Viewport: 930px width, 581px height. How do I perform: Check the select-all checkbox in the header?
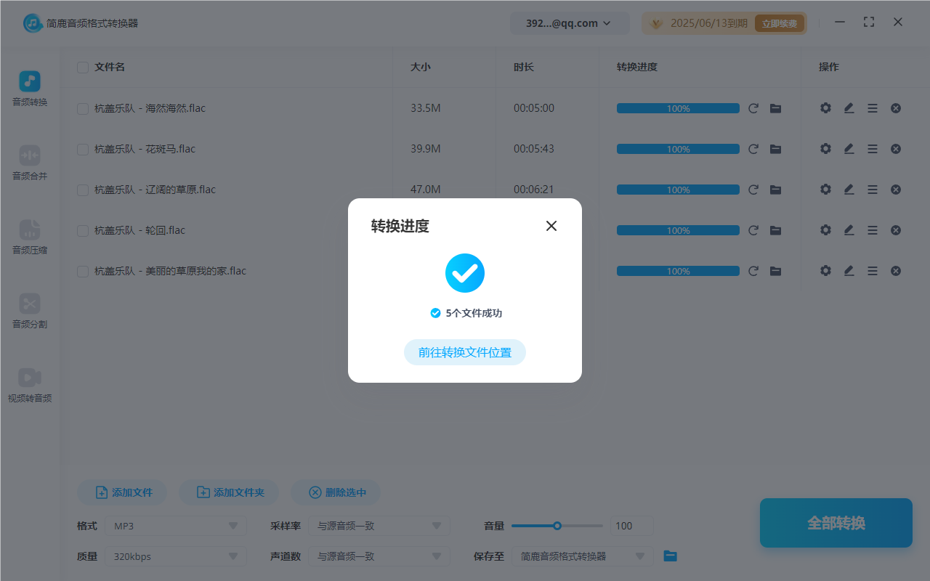click(82, 67)
